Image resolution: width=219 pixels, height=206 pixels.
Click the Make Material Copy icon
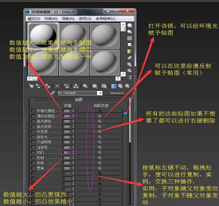[66, 86]
